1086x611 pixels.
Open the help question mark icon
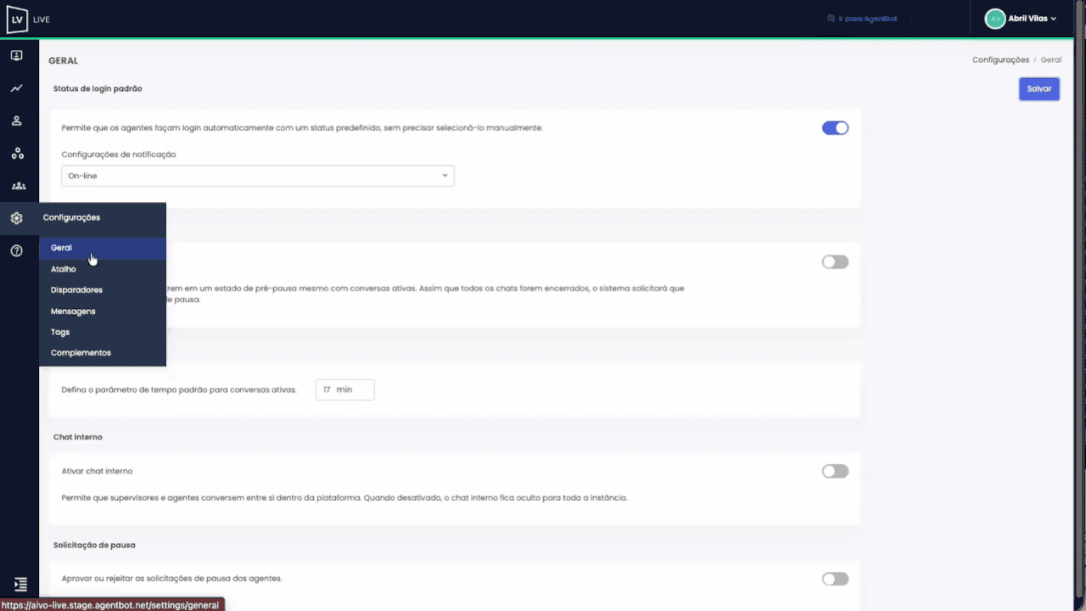coord(16,250)
